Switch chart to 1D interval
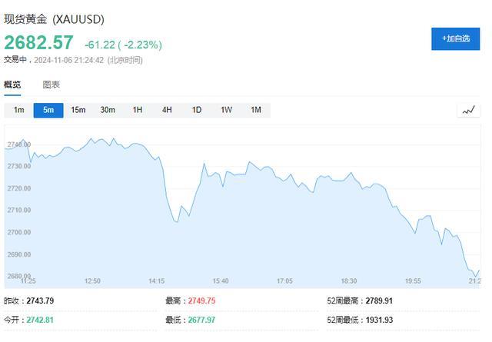The width and height of the screenshot is (492, 342). [197, 110]
